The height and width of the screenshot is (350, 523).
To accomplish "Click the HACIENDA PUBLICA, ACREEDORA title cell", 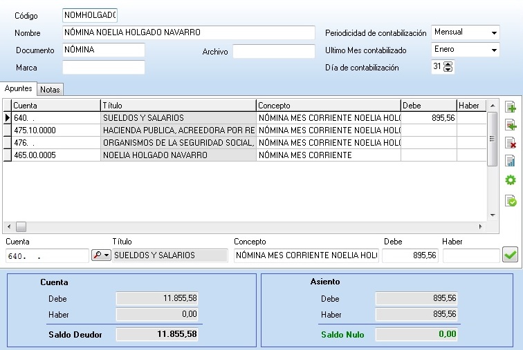I will tap(178, 130).
